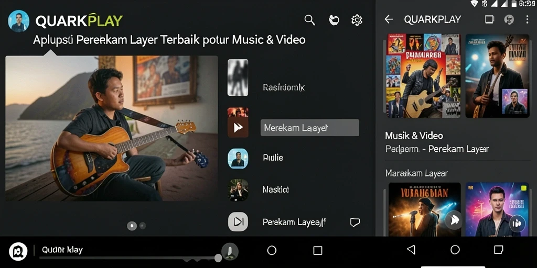Viewport: 537px width, 268px height.
Task: Click the playback progress slider handle
Action: (x=218, y=258)
